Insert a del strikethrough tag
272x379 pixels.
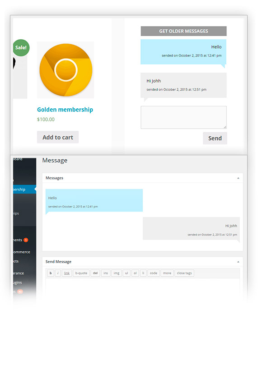[95, 273]
